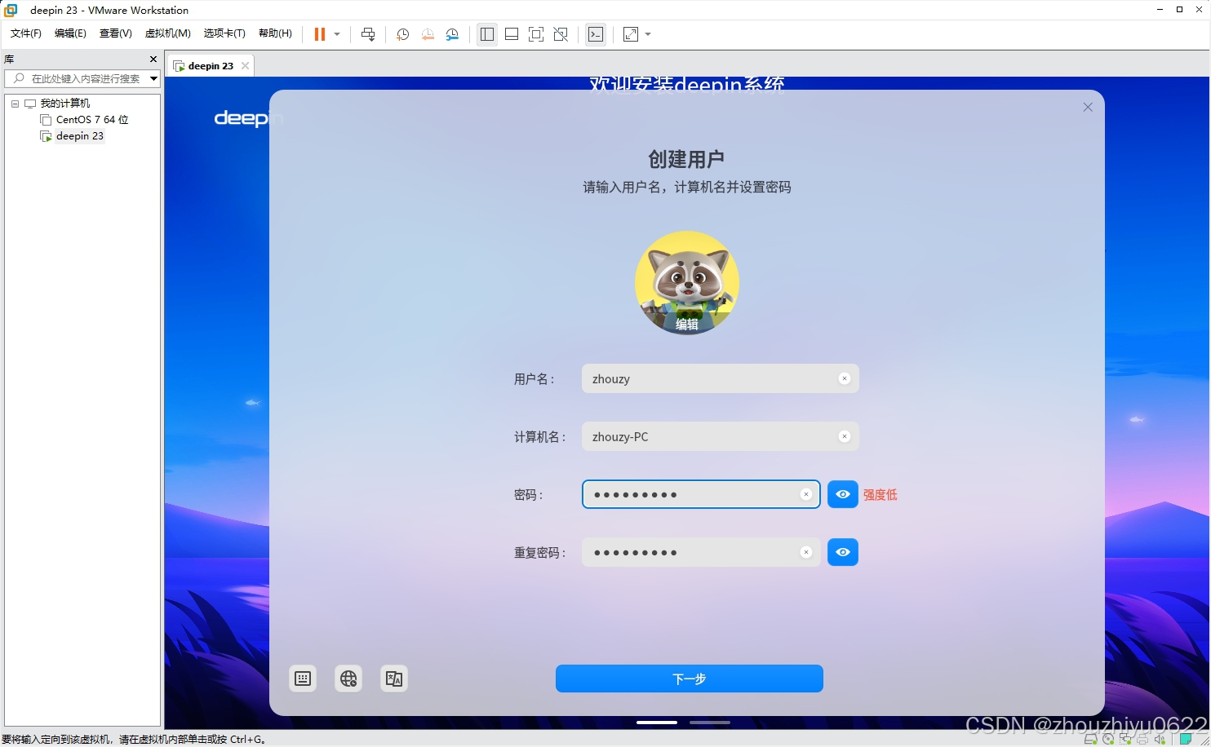Show the repeated password with its eye button
This screenshot has height=747, width=1211.
coord(843,552)
